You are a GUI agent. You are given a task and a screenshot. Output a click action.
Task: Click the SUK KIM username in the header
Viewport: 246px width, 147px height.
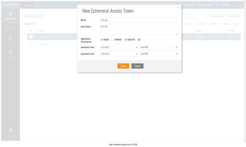click(225, 5)
